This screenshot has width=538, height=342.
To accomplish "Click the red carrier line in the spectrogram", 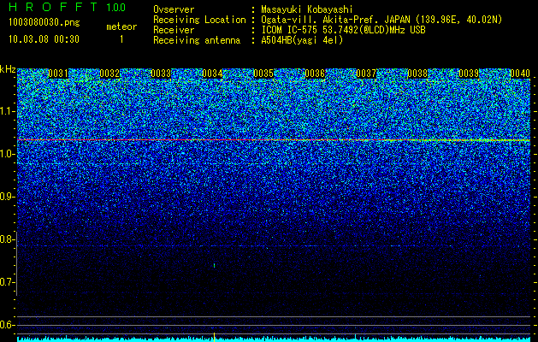I will tap(274, 140).
